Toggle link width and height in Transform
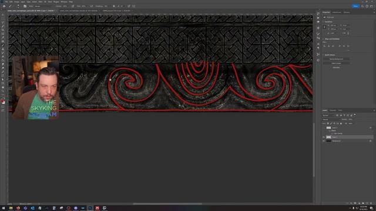The image size is (376, 211). 324,27
